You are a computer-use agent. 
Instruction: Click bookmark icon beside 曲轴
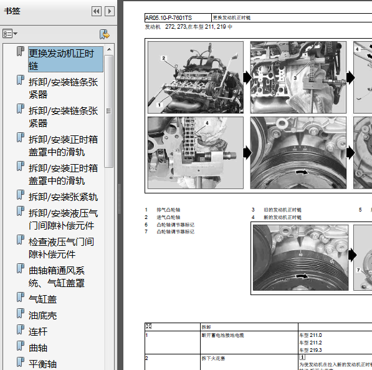pos(21,346)
